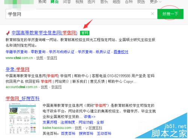Open the 百科 tab
The width and height of the screenshot is (188, 139).
(x=129, y=2)
